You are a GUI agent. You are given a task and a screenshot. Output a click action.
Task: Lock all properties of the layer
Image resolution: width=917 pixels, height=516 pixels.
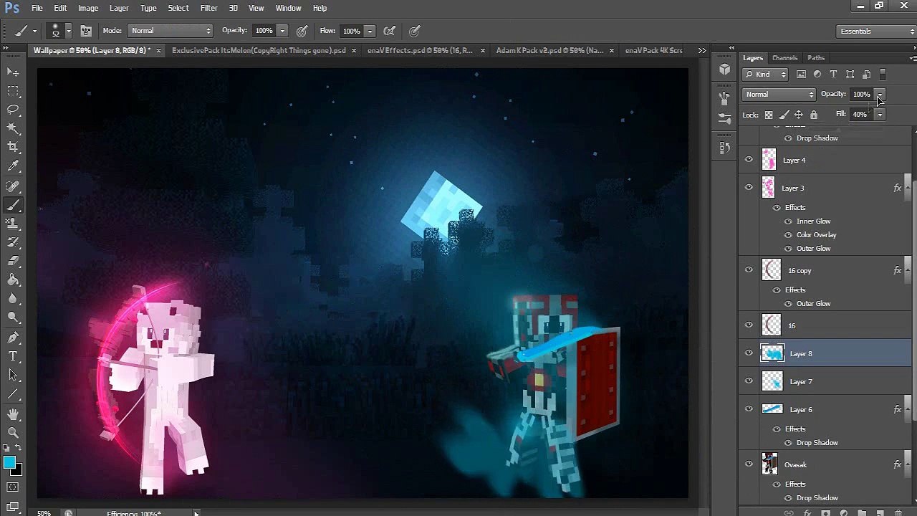pos(814,115)
